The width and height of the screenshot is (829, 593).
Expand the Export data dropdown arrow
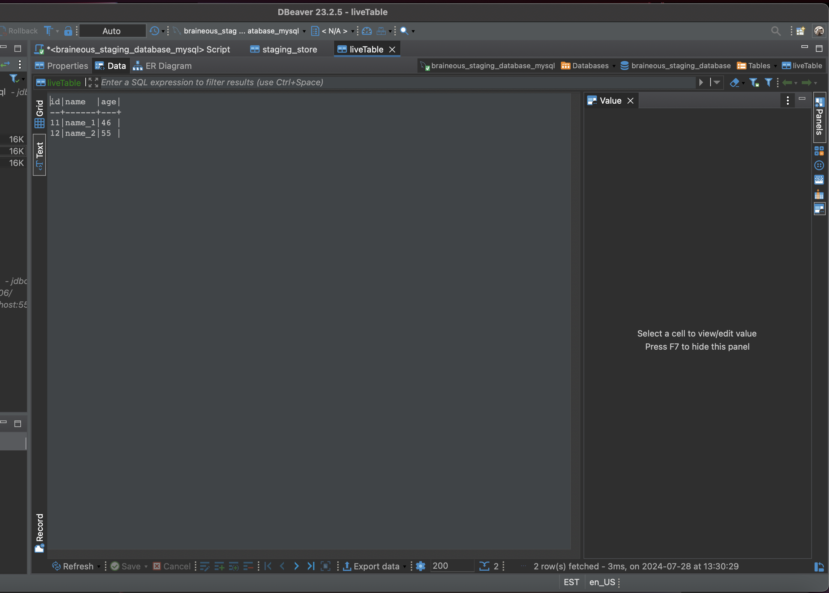404,567
